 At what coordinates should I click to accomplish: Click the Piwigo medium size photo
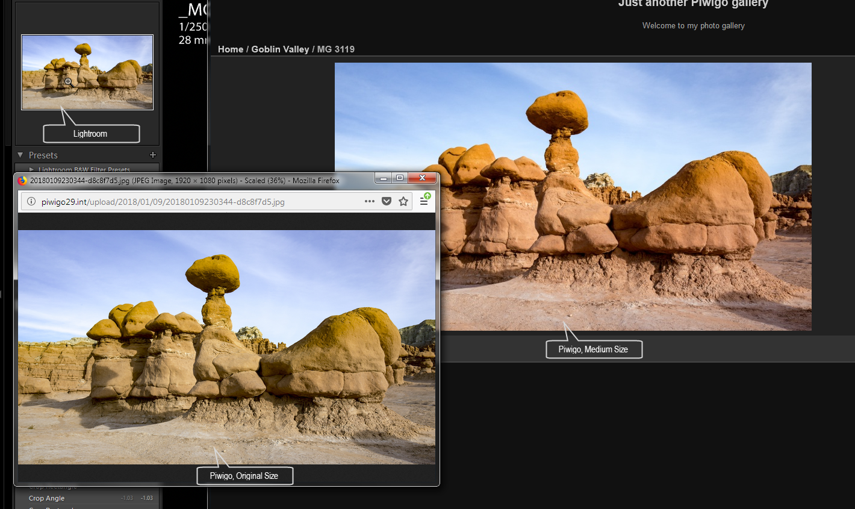click(573, 196)
